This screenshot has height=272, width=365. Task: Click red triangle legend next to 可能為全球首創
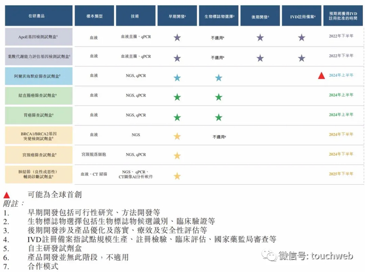point(6,195)
